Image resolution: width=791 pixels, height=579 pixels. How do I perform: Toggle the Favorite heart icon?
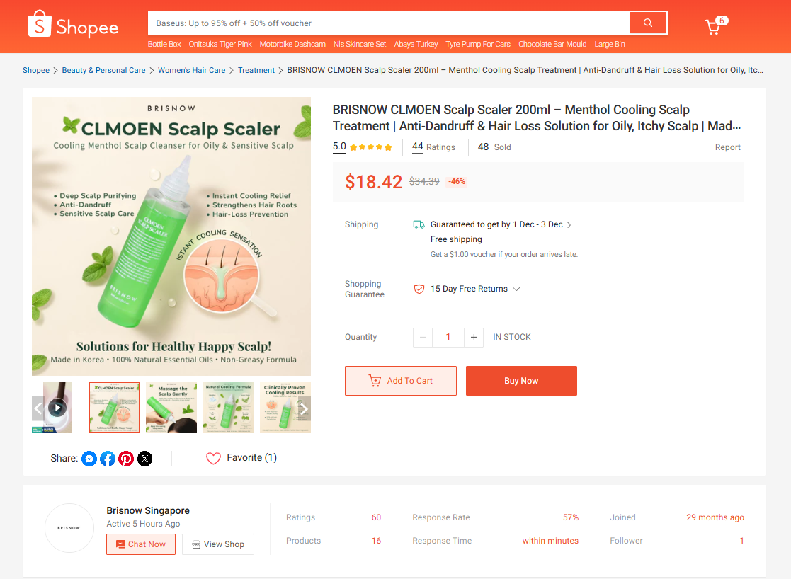[x=213, y=458]
